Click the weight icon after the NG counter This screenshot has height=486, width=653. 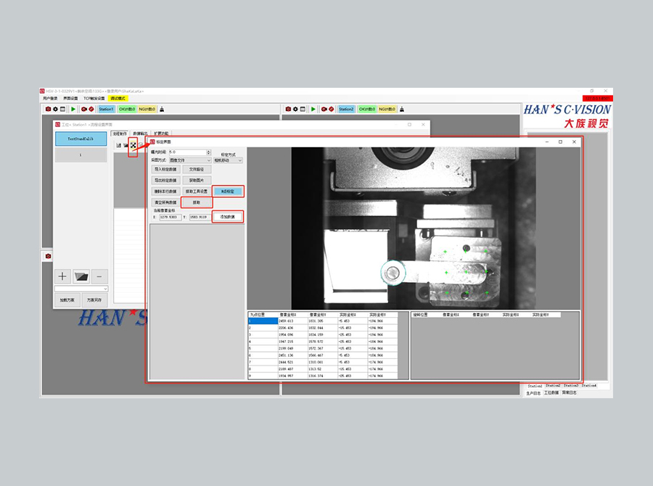coord(161,109)
